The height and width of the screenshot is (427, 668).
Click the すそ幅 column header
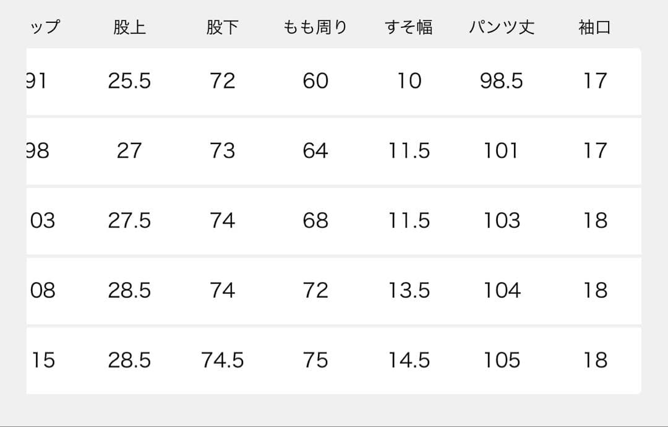coord(409,28)
